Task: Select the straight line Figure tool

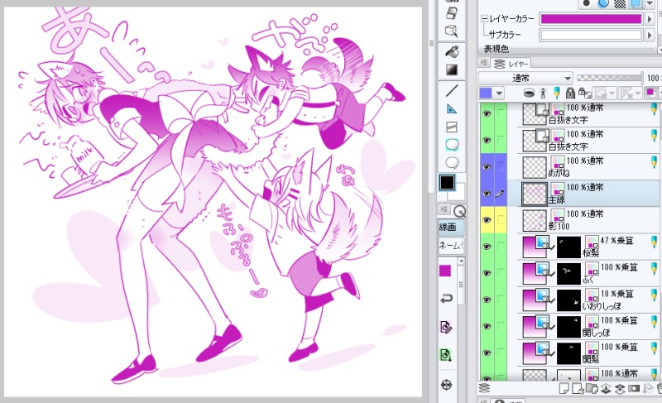Action: pos(452,90)
